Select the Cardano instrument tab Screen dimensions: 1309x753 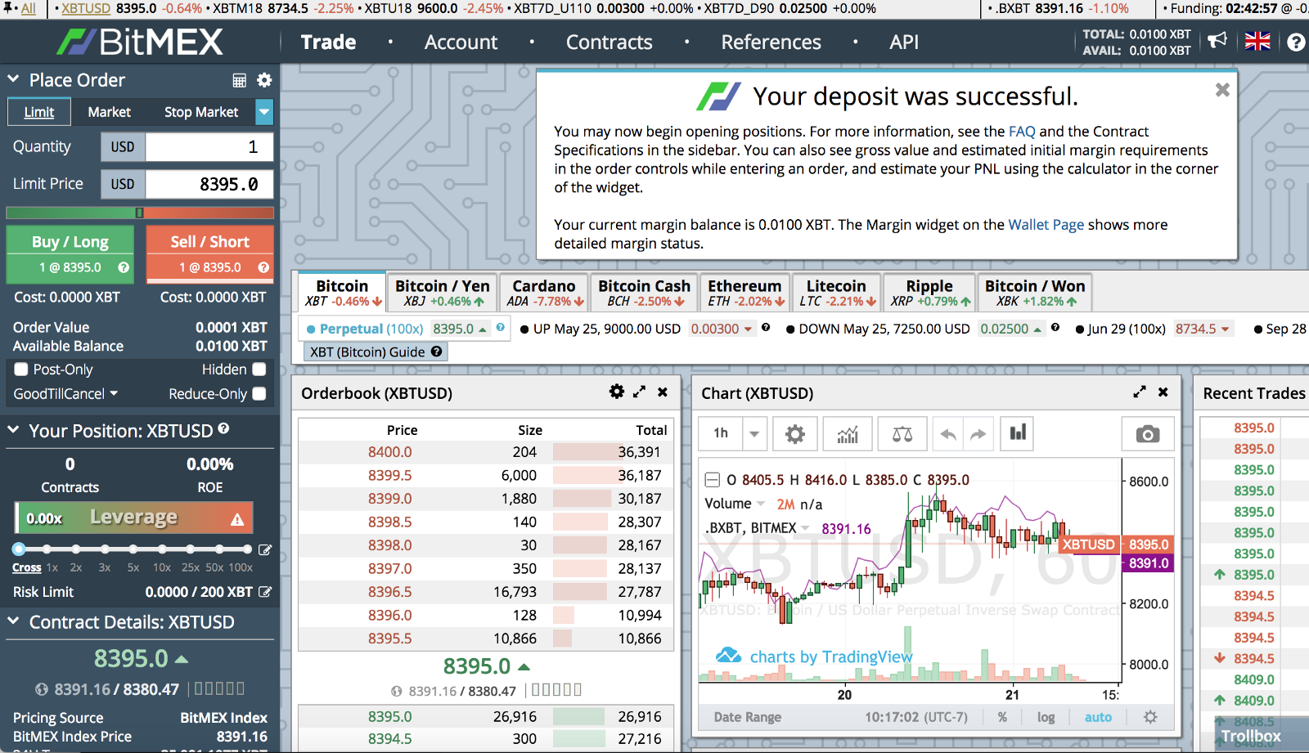coord(544,293)
